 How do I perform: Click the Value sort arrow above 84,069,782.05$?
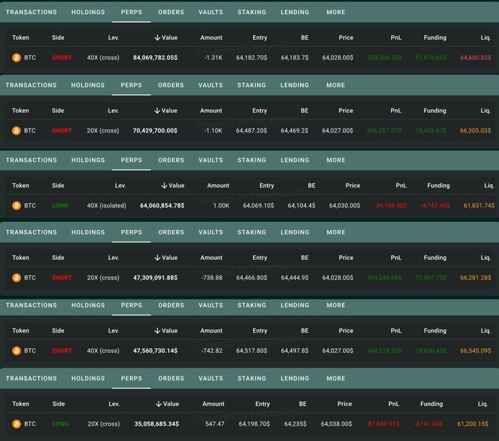click(x=157, y=37)
